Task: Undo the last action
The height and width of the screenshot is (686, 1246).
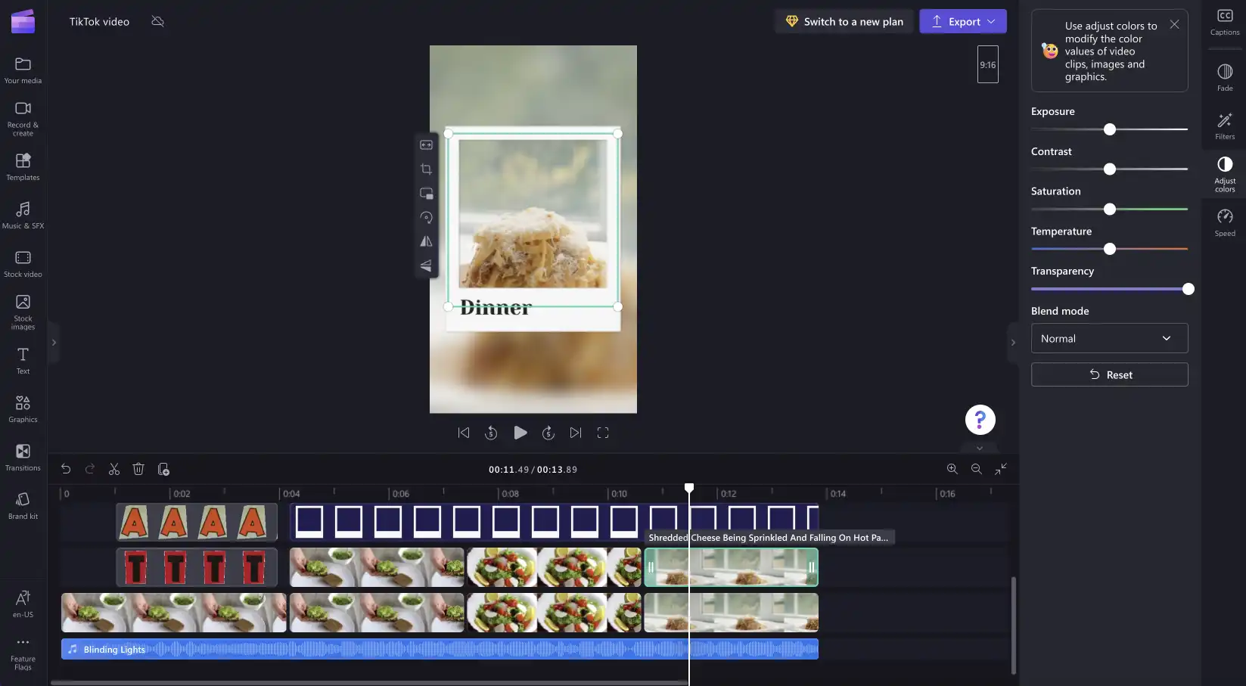Action: coord(66,469)
